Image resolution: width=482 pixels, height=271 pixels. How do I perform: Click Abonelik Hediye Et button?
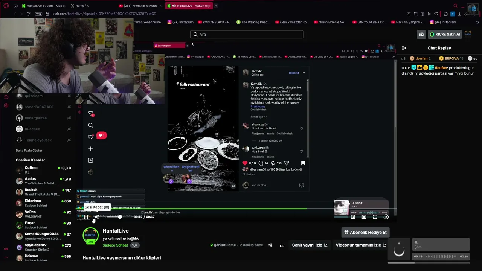pos(365,233)
